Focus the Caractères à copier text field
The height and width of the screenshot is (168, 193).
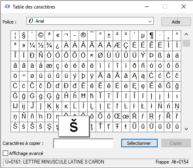84,144
